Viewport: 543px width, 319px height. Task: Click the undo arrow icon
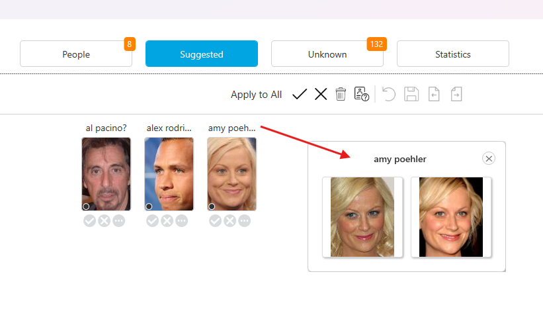tap(388, 94)
